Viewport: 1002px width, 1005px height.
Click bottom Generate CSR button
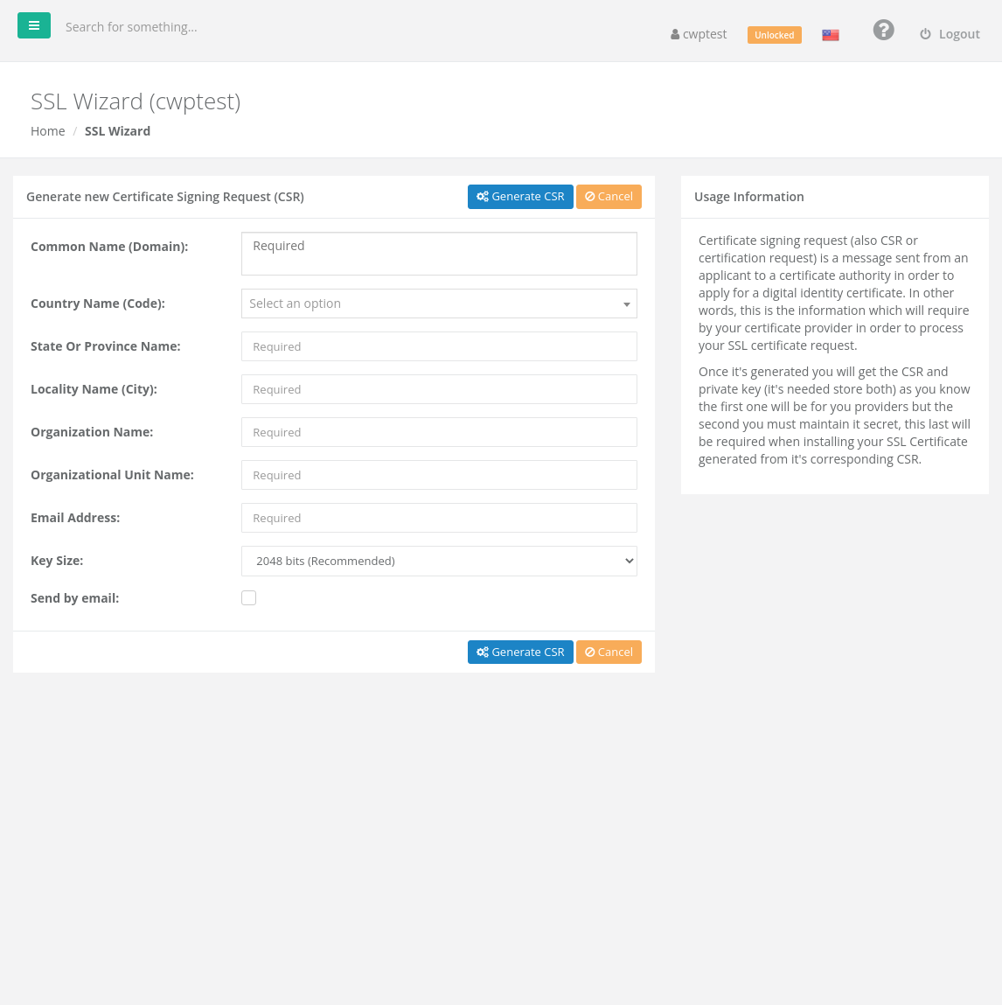click(x=520, y=652)
